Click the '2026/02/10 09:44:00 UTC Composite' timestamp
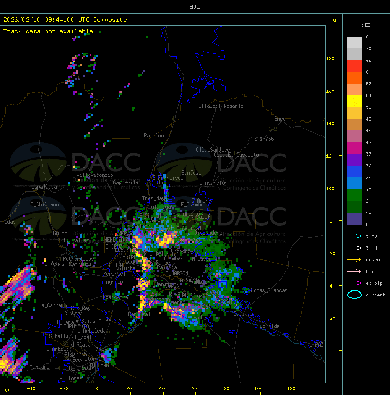 [65, 20]
